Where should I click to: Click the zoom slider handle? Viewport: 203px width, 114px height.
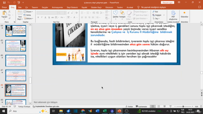183,106
